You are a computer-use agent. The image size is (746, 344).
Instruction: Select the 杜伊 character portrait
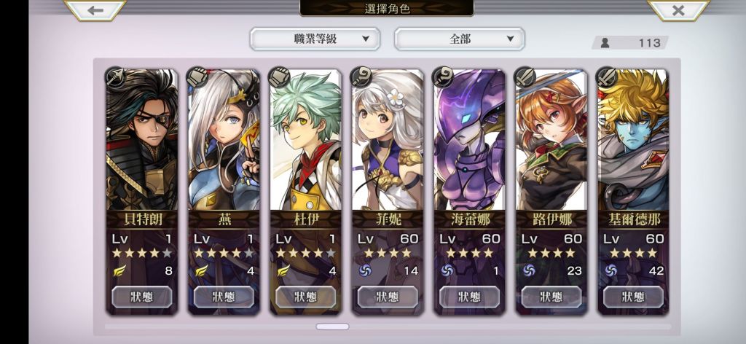pyautogui.click(x=306, y=139)
